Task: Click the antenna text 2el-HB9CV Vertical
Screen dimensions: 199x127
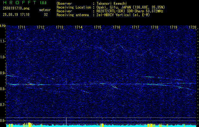Action: 123,15
